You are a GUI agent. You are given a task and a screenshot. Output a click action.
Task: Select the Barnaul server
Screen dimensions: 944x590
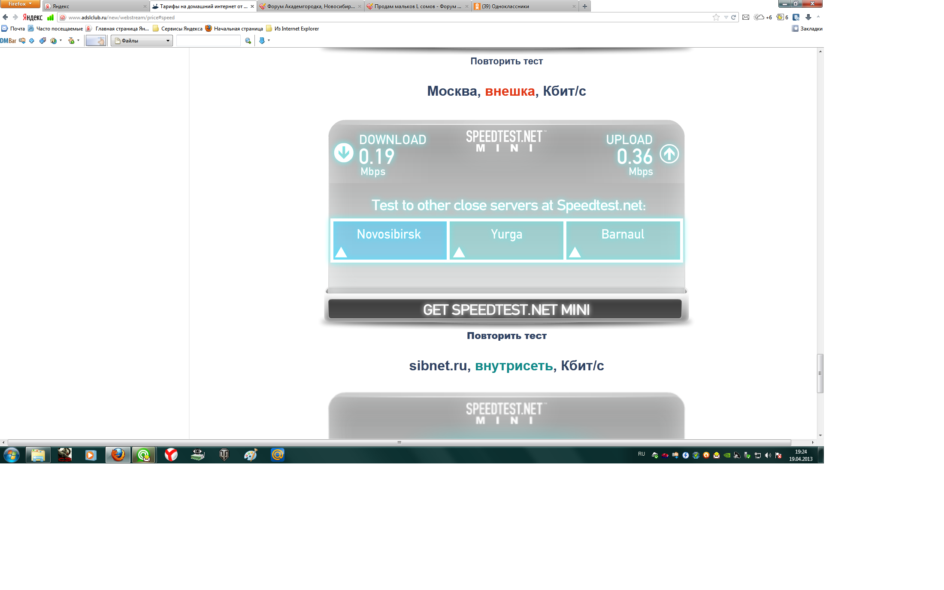click(623, 240)
